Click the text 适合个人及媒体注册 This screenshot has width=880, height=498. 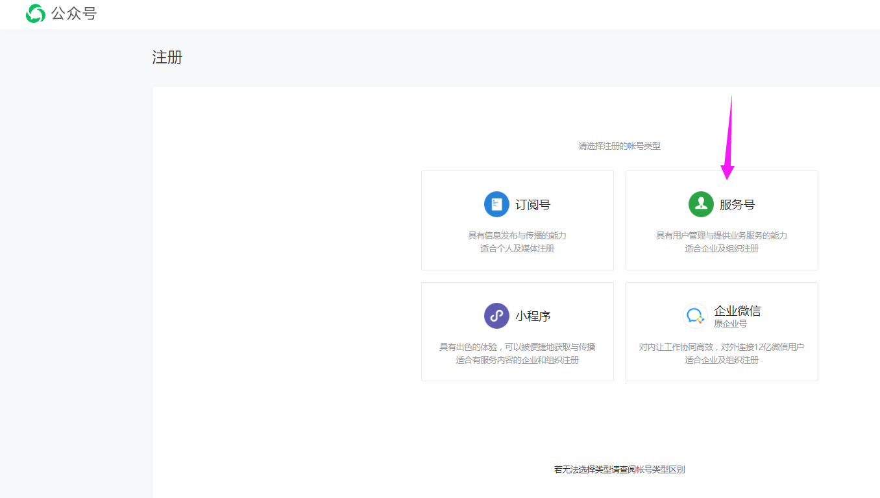coord(517,248)
